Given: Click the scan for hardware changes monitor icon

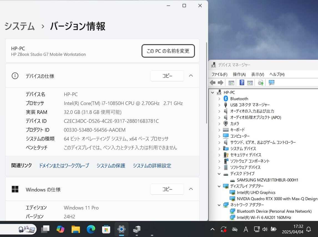Looking at the screenshot, I should tap(271, 83).
